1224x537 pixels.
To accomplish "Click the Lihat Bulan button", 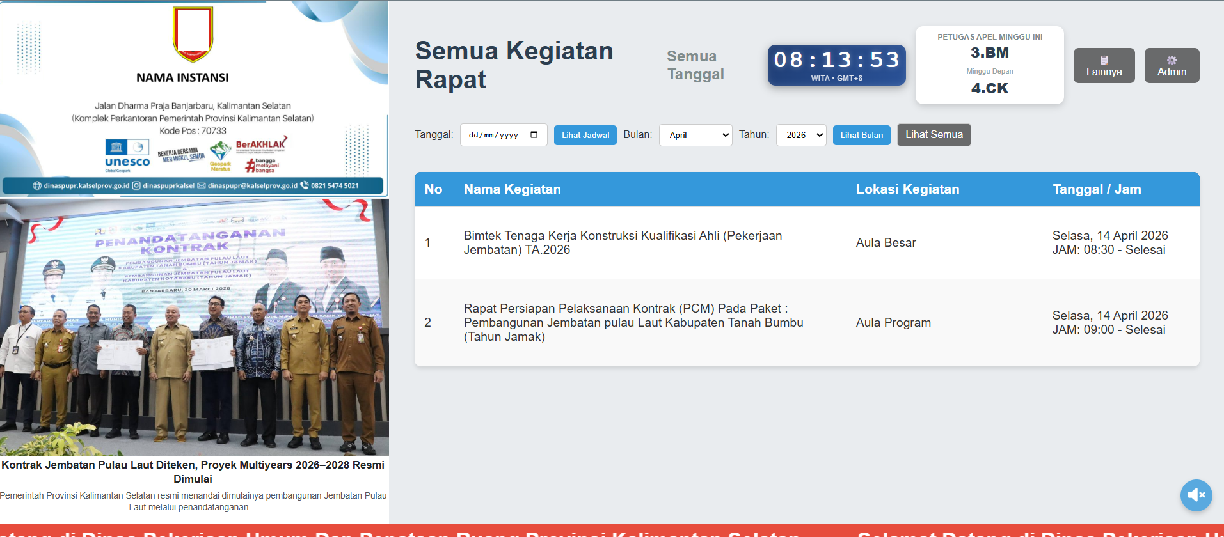I will (x=861, y=135).
